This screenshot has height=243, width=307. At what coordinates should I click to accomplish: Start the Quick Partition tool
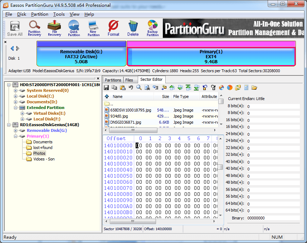pyautogui.click(x=74, y=29)
